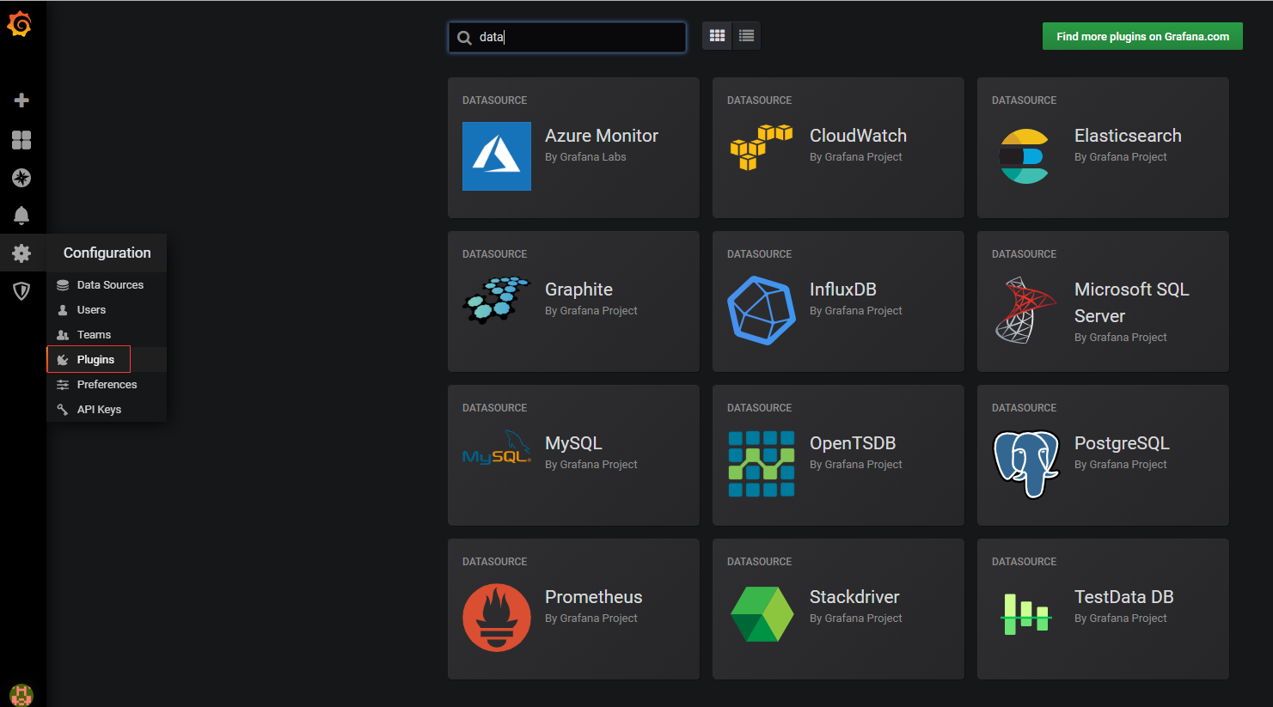
Task: Switch to grid view layout
Action: coord(717,35)
